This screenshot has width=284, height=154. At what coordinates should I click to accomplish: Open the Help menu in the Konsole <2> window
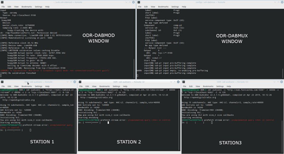pyautogui.click(x=125, y=86)
